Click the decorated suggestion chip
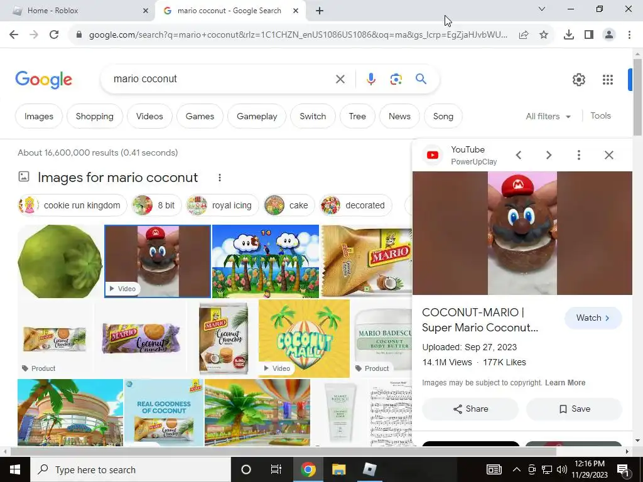The width and height of the screenshot is (643, 482). coord(355,205)
